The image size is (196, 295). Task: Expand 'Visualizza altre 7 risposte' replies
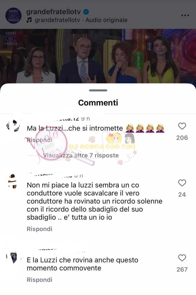tap(81, 155)
